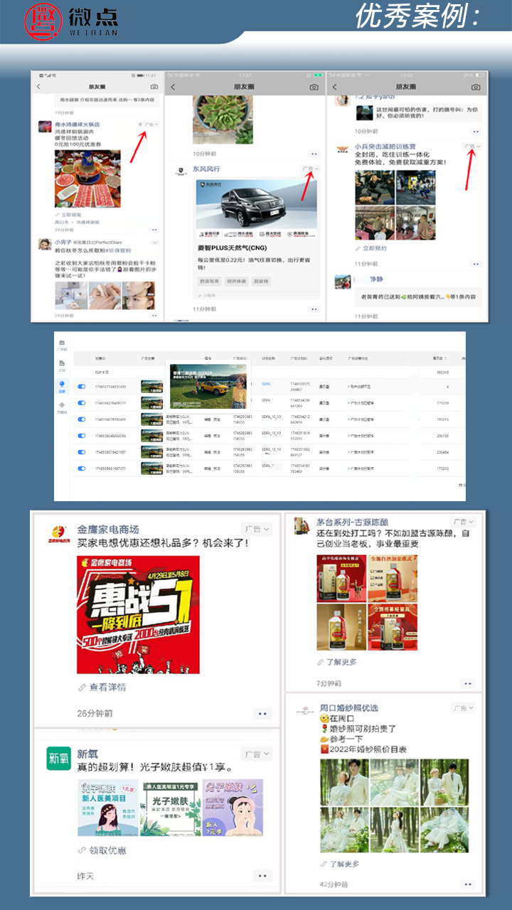
Task: Click 了解更多 on 茅台系列-古源陈酿 ad
Action: [336, 662]
